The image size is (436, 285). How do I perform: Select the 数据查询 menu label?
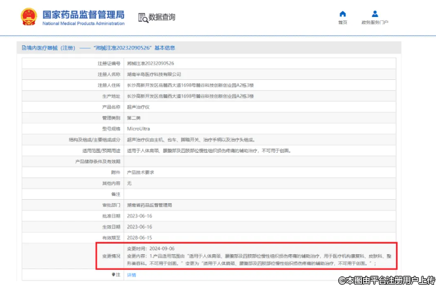coord(161,16)
